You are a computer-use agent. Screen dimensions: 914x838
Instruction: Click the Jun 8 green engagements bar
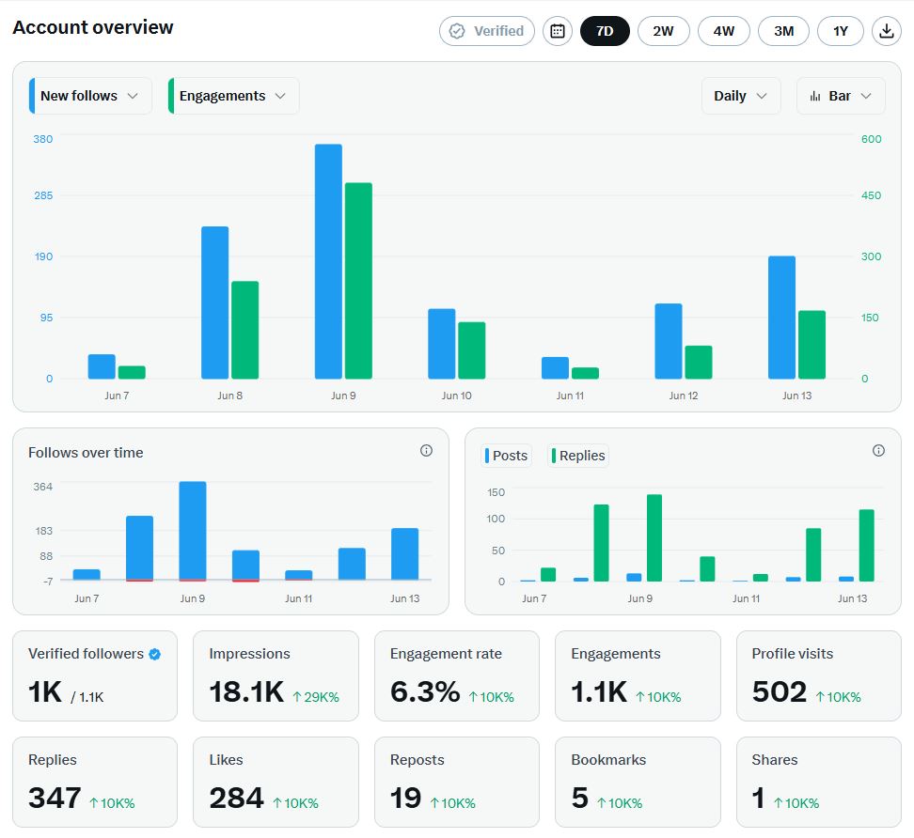point(244,330)
